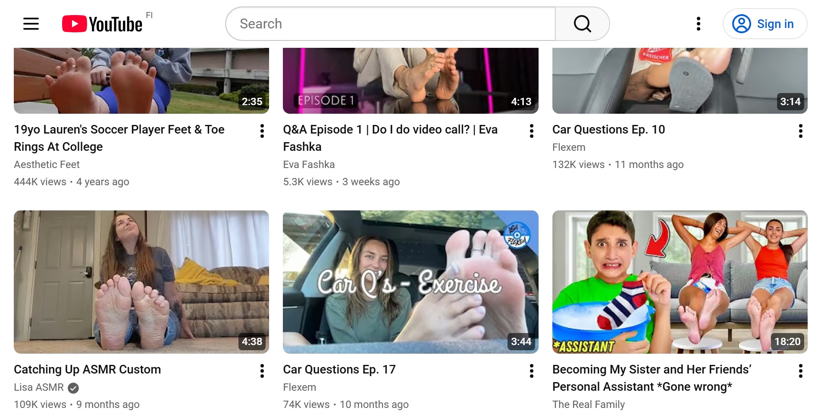This screenshot has width=818, height=414.
Task: Click the '9 months ago' text
Action: pos(108,405)
